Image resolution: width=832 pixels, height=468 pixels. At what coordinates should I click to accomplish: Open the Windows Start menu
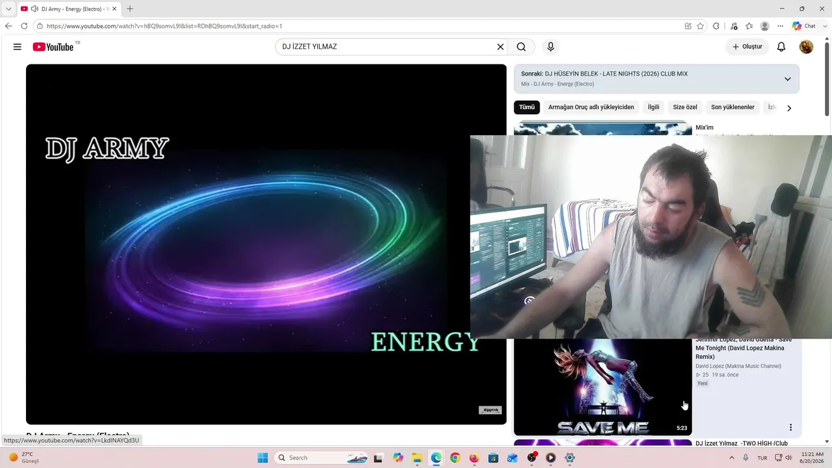point(263,458)
